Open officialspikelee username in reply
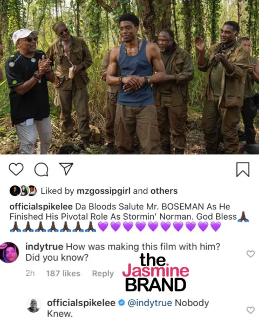259x324 pixels. [81, 303]
